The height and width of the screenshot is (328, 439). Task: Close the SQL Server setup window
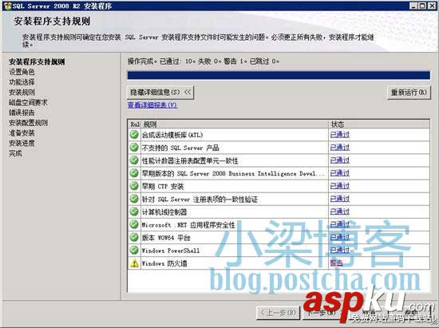(432, 6)
